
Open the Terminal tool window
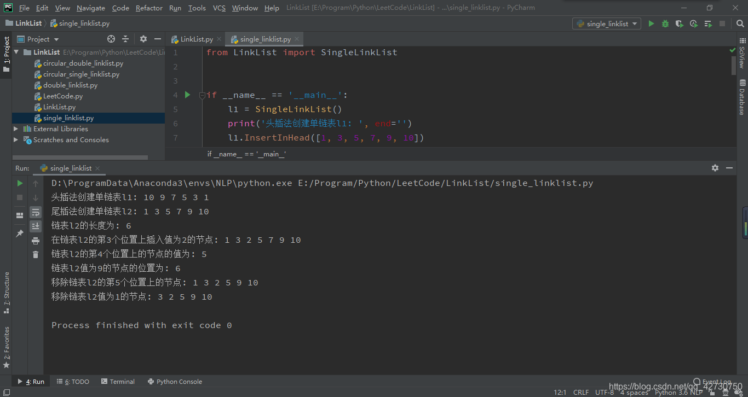point(118,382)
